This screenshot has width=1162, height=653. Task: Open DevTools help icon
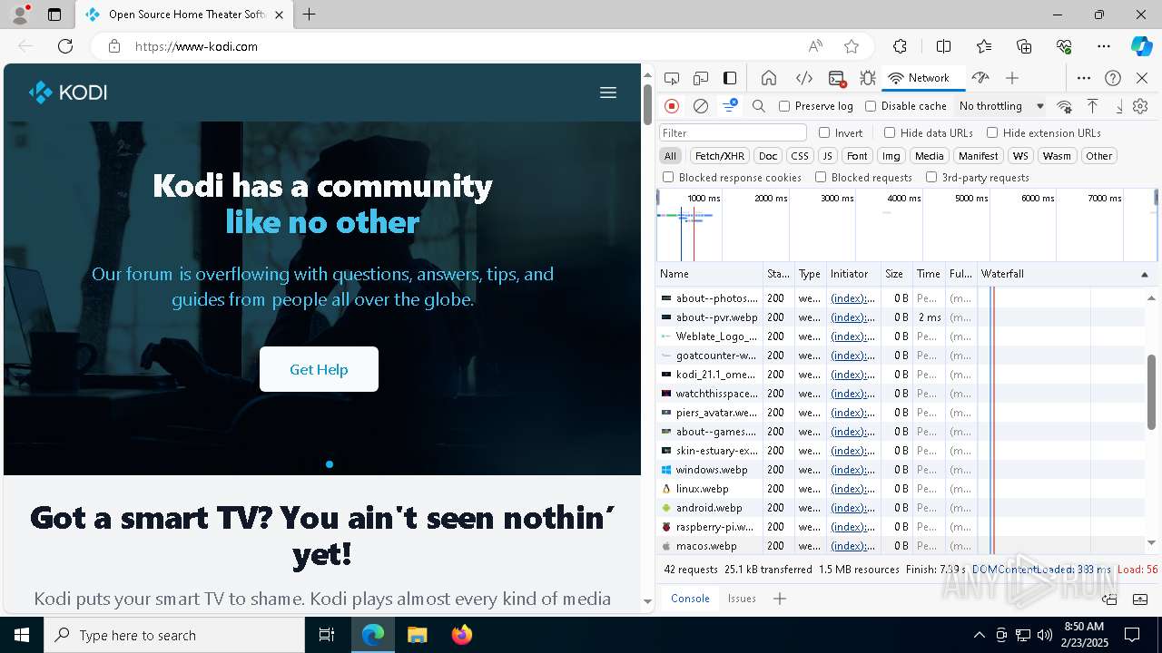click(x=1113, y=78)
